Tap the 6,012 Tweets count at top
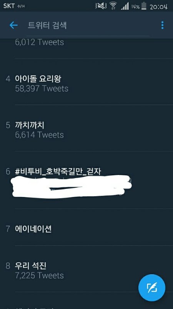 pos(40,42)
